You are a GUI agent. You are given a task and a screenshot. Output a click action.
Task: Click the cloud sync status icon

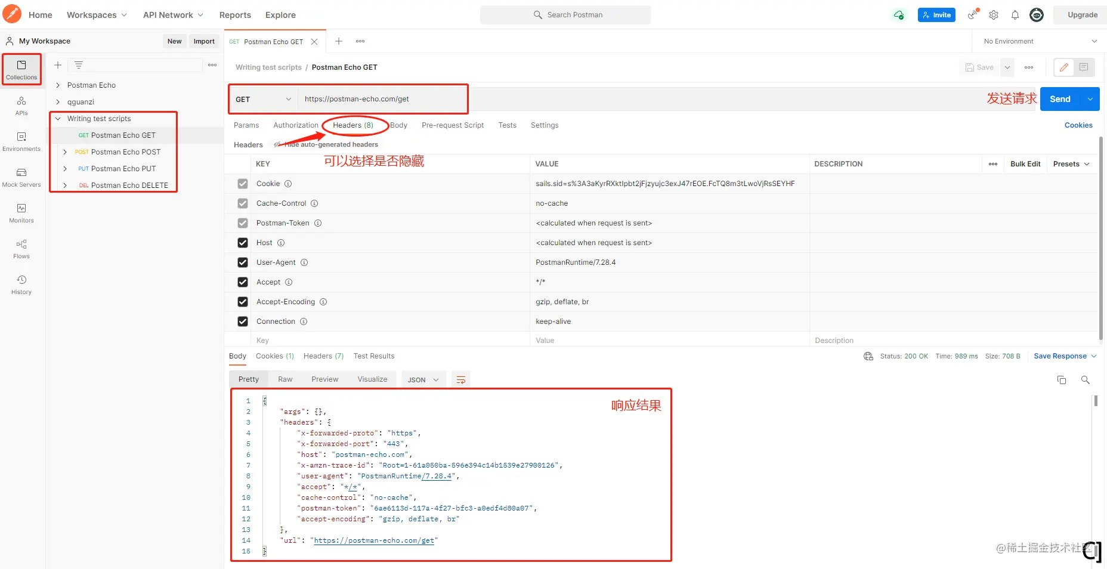coord(899,15)
